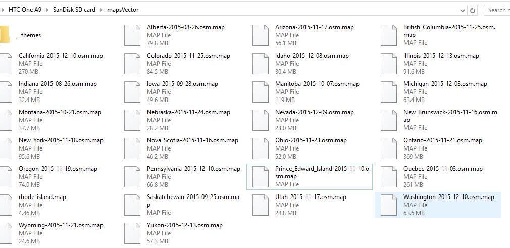The height and width of the screenshot is (248, 510).
Task: Click mapsVector current folder in breadcrumb
Action: point(123,10)
